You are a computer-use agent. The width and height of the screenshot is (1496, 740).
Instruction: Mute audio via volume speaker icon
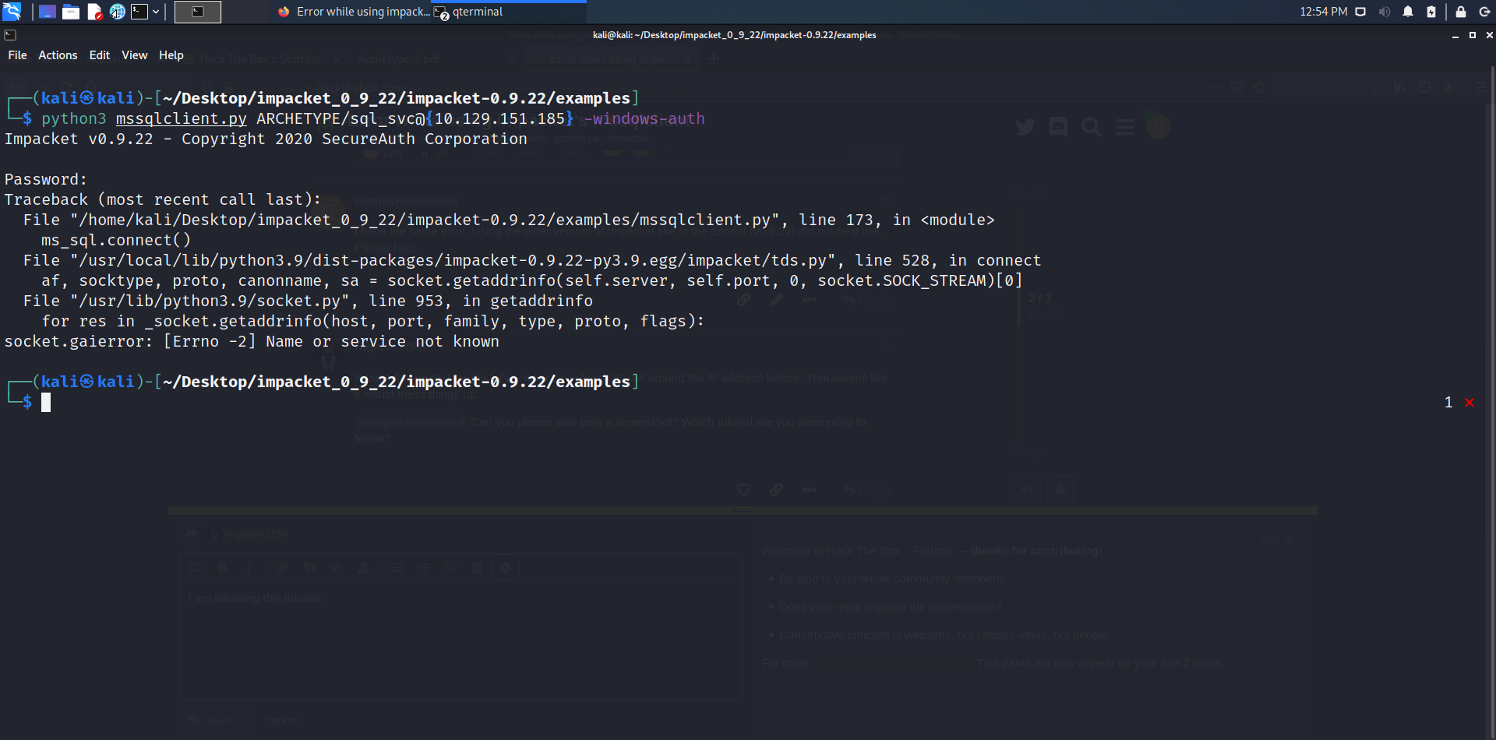click(1384, 12)
